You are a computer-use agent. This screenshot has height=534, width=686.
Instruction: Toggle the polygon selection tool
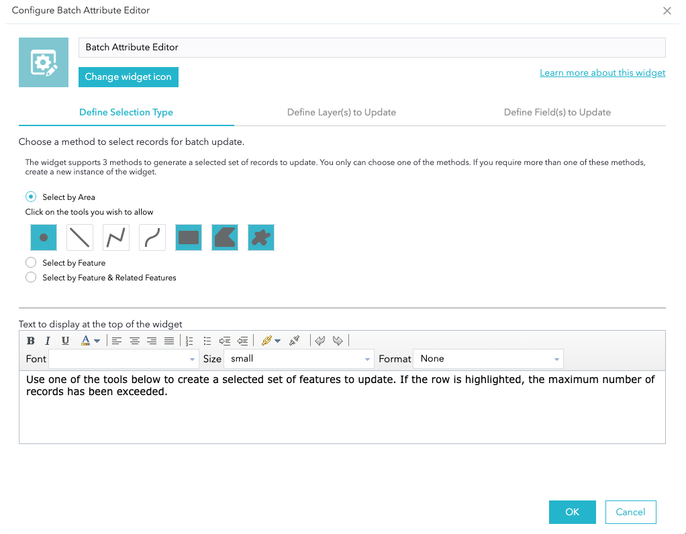coord(225,237)
